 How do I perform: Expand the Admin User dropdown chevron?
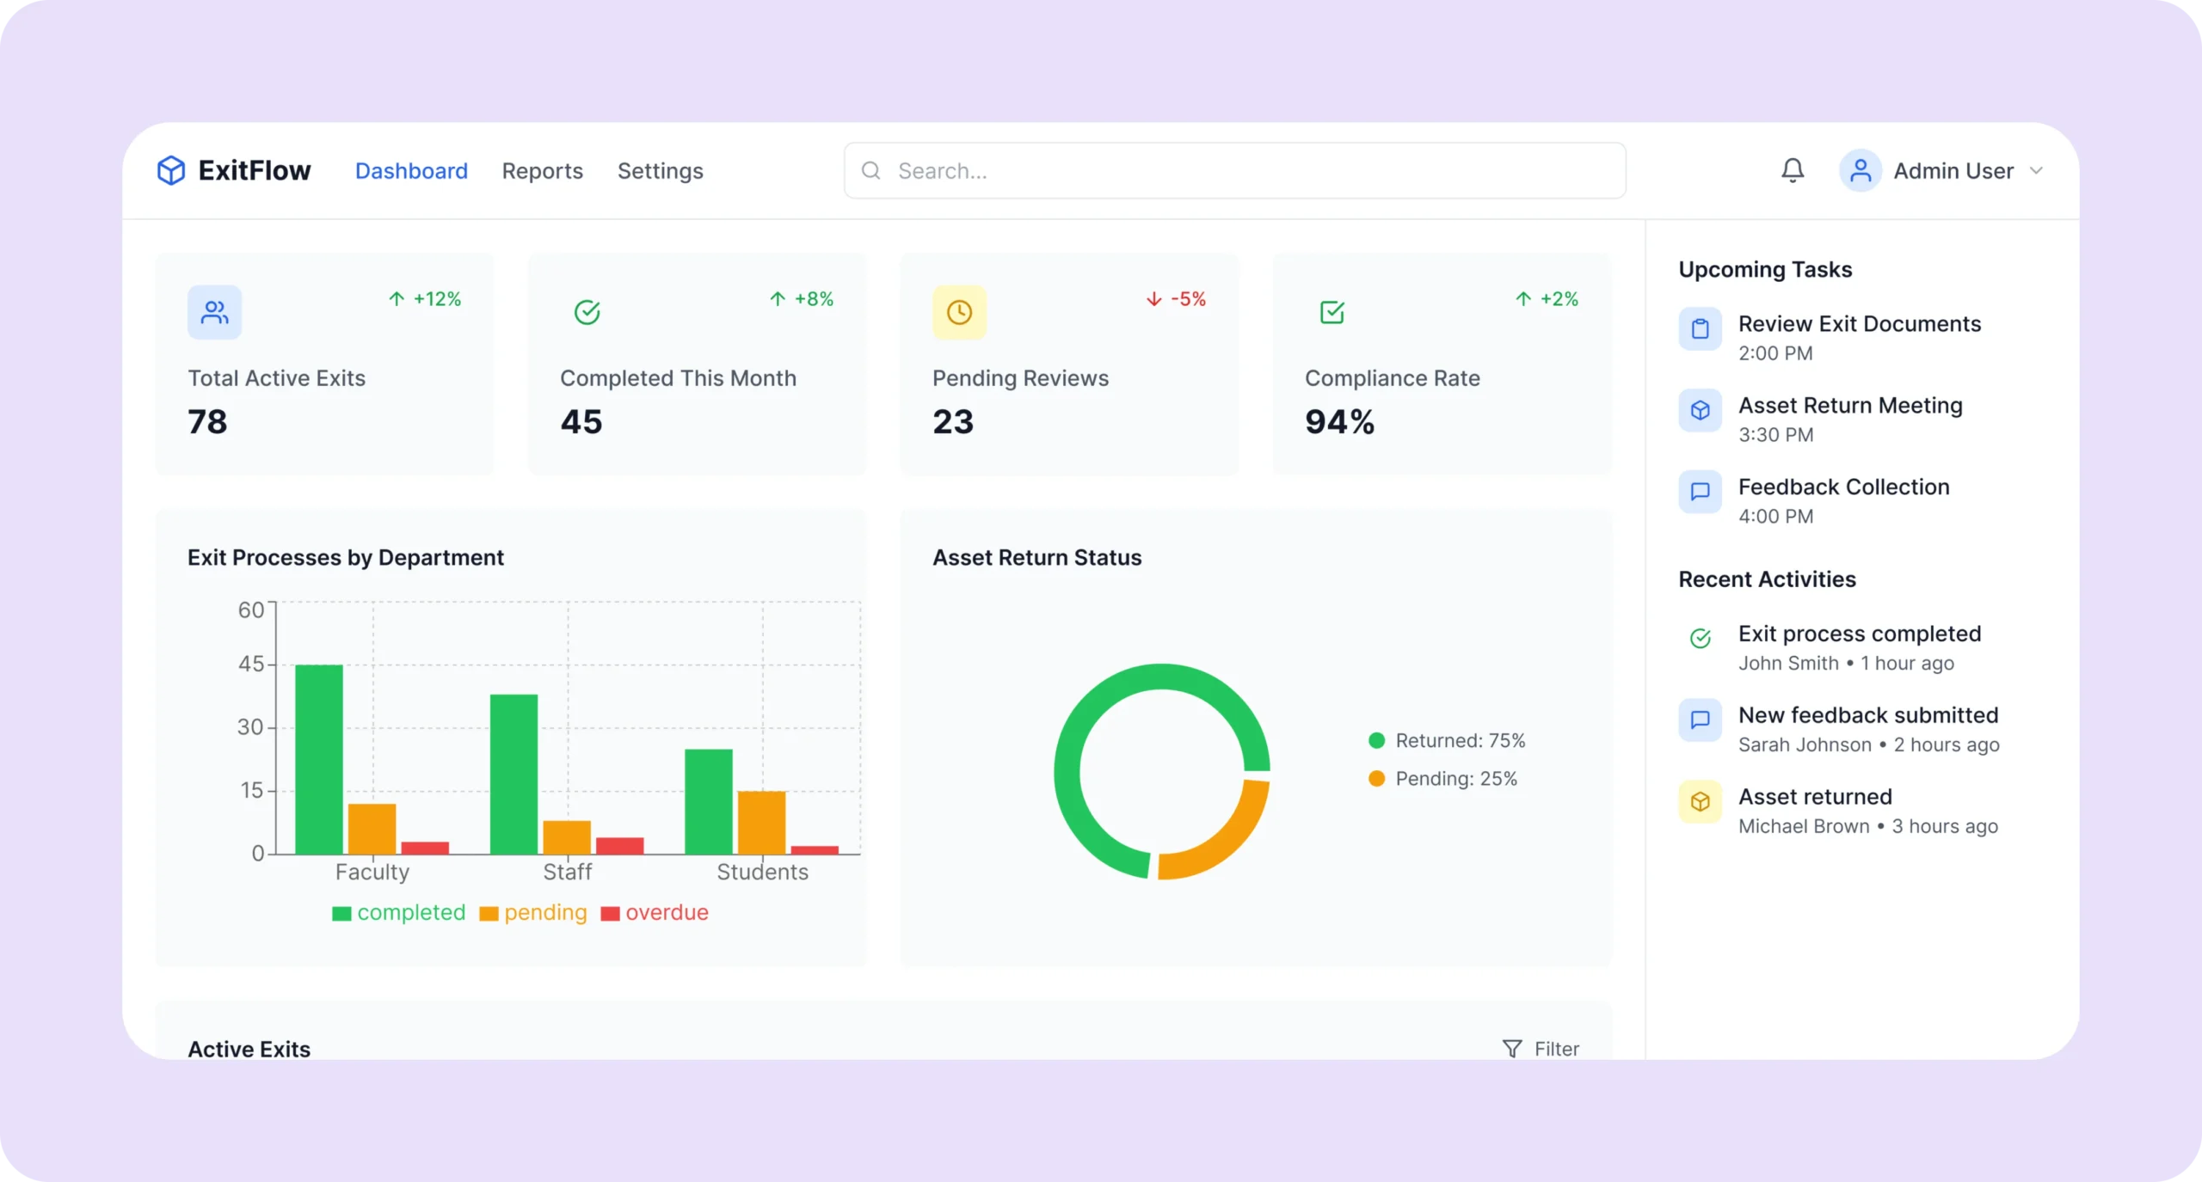(2036, 170)
